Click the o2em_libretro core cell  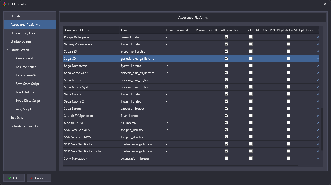click(142, 37)
